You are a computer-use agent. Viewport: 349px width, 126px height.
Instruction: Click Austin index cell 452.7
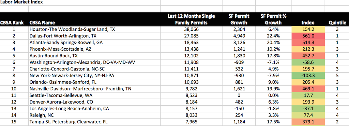(x=308, y=56)
